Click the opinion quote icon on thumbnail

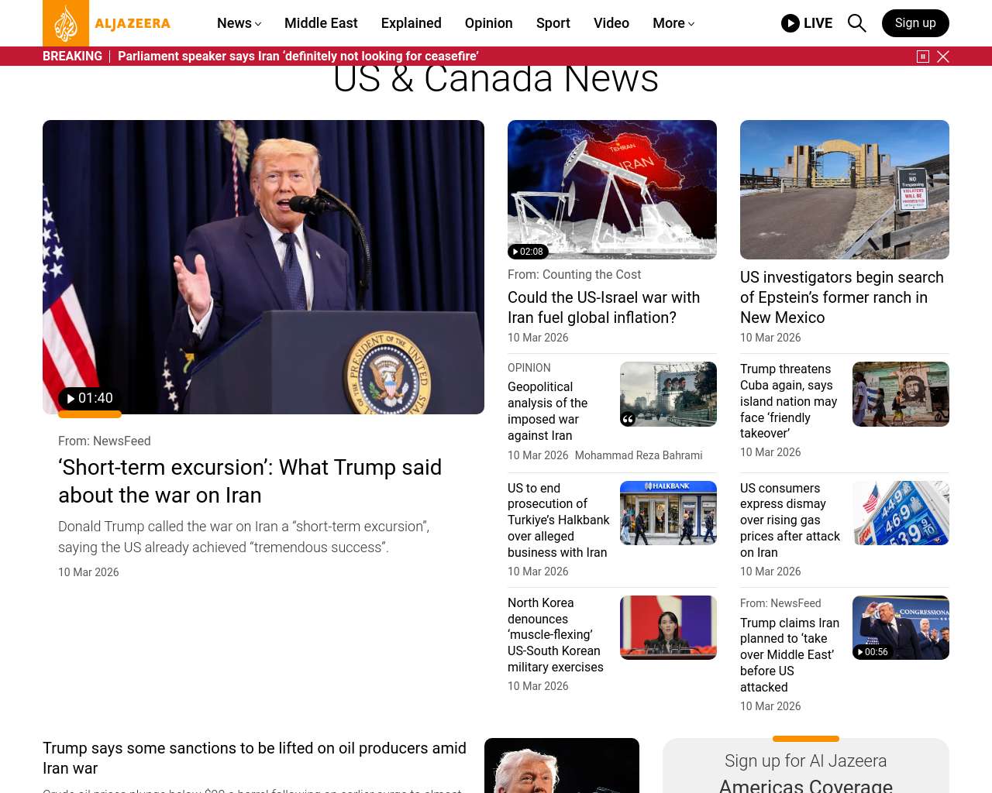click(x=628, y=419)
